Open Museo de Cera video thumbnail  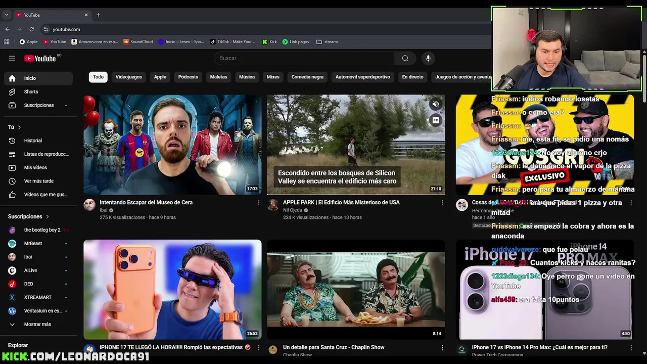tap(172, 145)
